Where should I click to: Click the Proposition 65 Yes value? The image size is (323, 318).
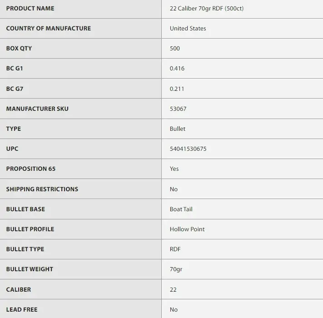point(174,169)
